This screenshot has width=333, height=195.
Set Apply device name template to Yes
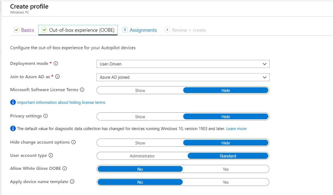click(226, 182)
